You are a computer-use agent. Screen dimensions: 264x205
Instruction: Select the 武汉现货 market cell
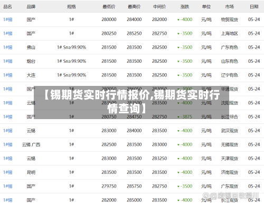click(230, 131)
